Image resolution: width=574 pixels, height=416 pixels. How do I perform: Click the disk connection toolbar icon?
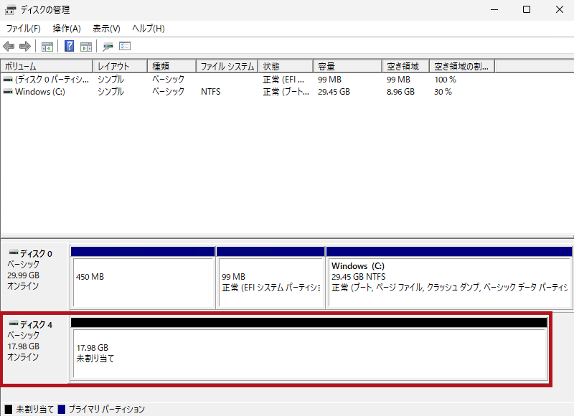coord(108,47)
